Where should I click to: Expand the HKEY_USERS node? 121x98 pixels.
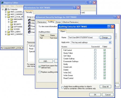click(6, 32)
